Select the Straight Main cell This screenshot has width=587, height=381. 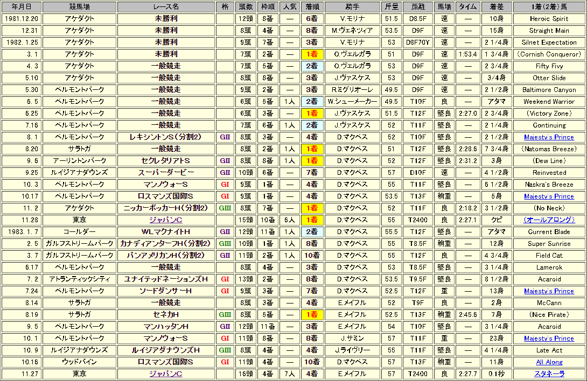(549, 31)
